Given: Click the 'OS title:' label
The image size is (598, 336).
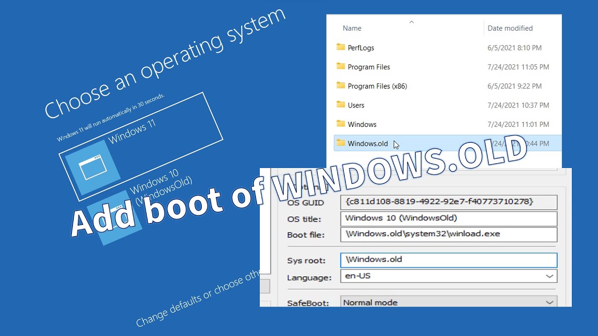Looking at the screenshot, I should click(304, 219).
